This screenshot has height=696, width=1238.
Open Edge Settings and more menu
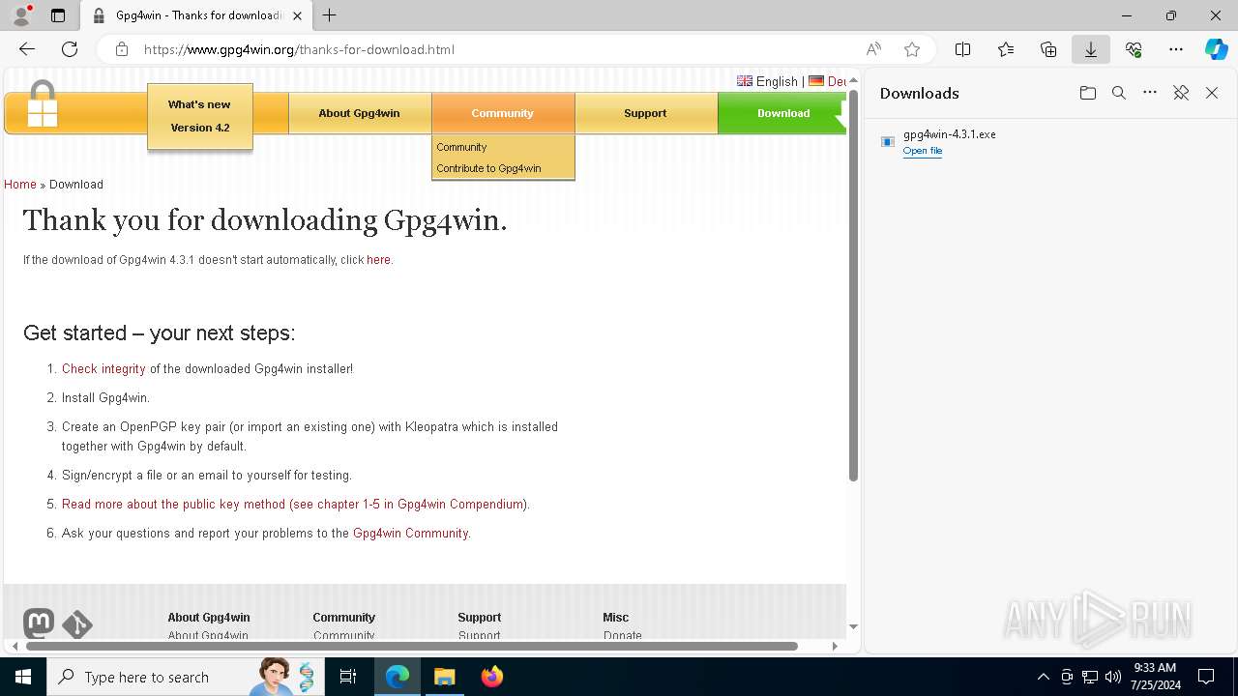pos(1176,49)
